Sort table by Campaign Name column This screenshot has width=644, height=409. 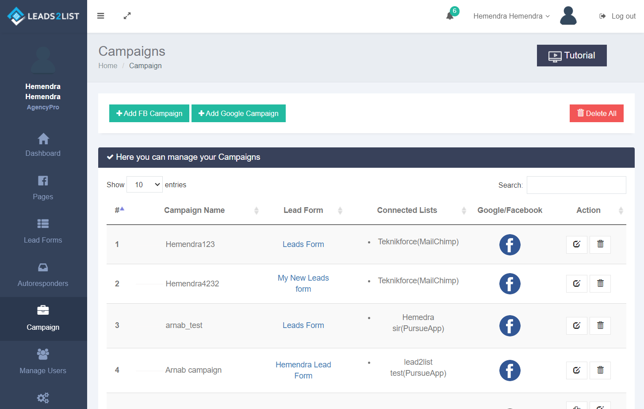coord(195,210)
